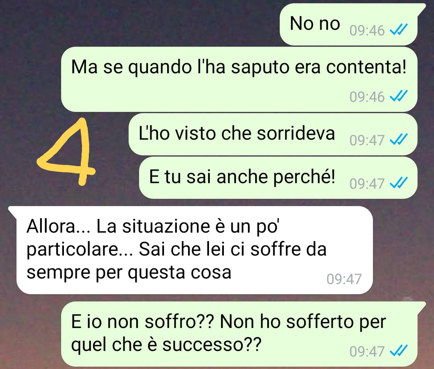Click 09:47 time next to 'E tu sai anche perché!'
Image resolution: width=434 pixels, height=369 pixels.
pos(367,184)
